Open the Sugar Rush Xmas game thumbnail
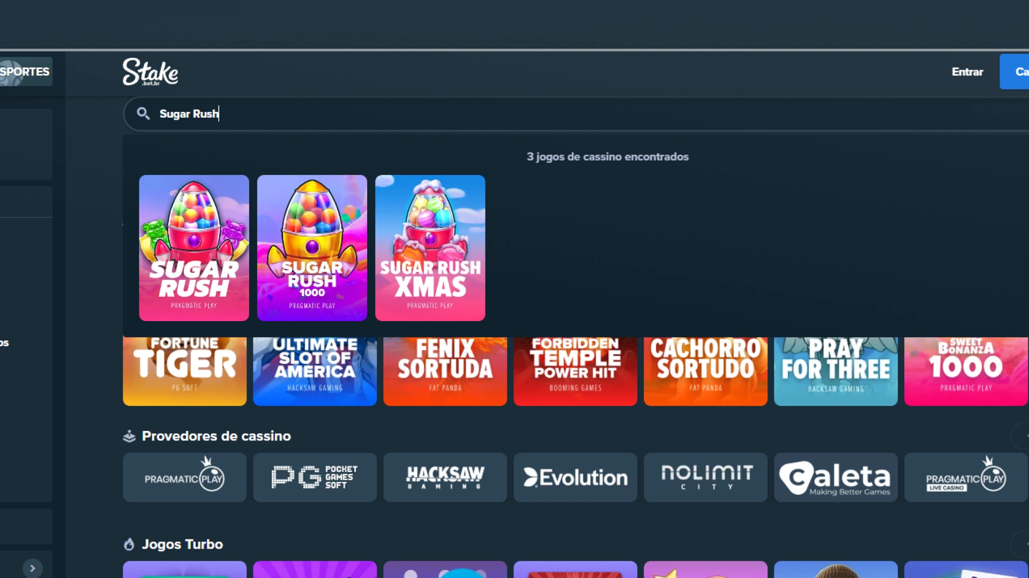 (430, 248)
